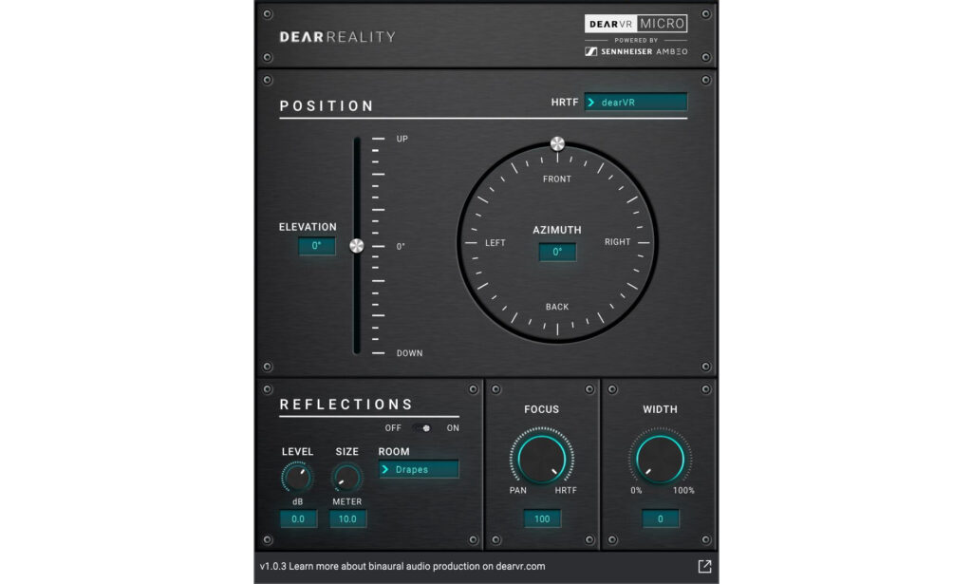The height and width of the screenshot is (584, 972).
Task: Select the Elevation value field
Action: (x=317, y=246)
